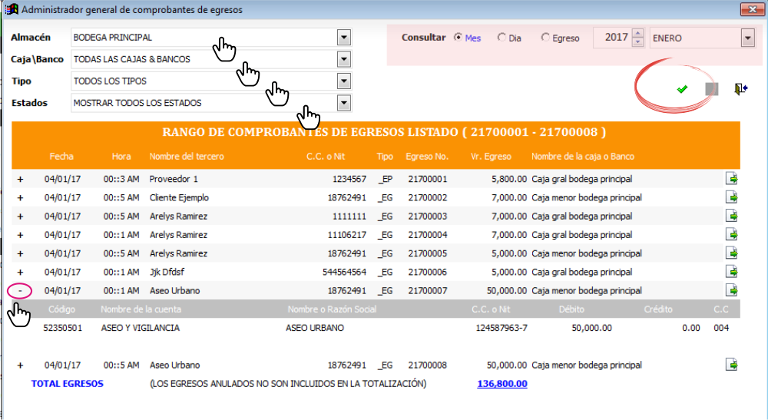Open document icon for egreso 21700003

(x=731, y=216)
